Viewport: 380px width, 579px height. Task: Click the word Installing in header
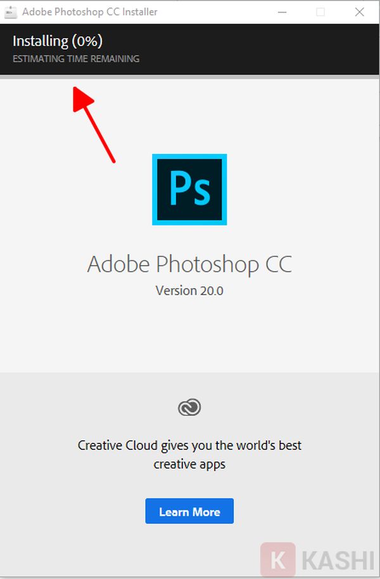tap(41, 41)
